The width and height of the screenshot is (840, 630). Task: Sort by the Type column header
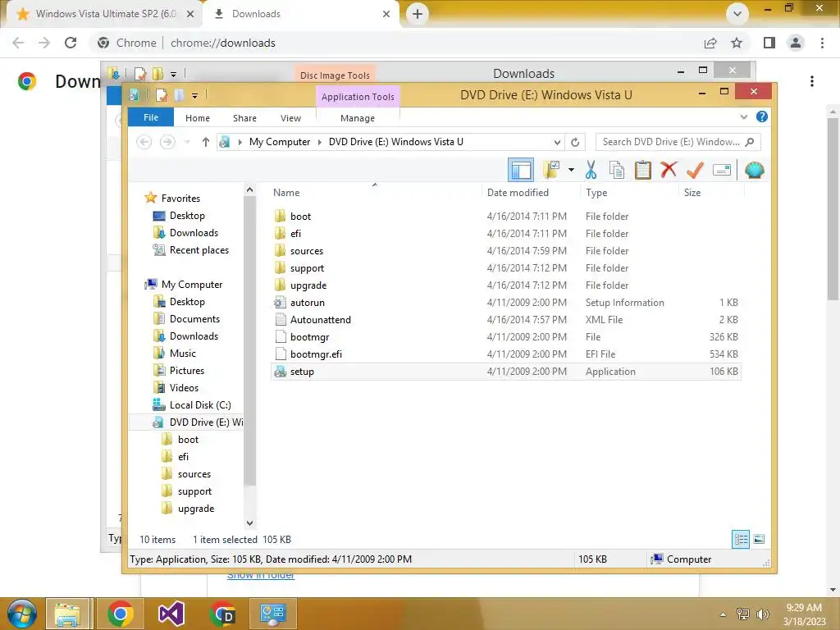(596, 192)
